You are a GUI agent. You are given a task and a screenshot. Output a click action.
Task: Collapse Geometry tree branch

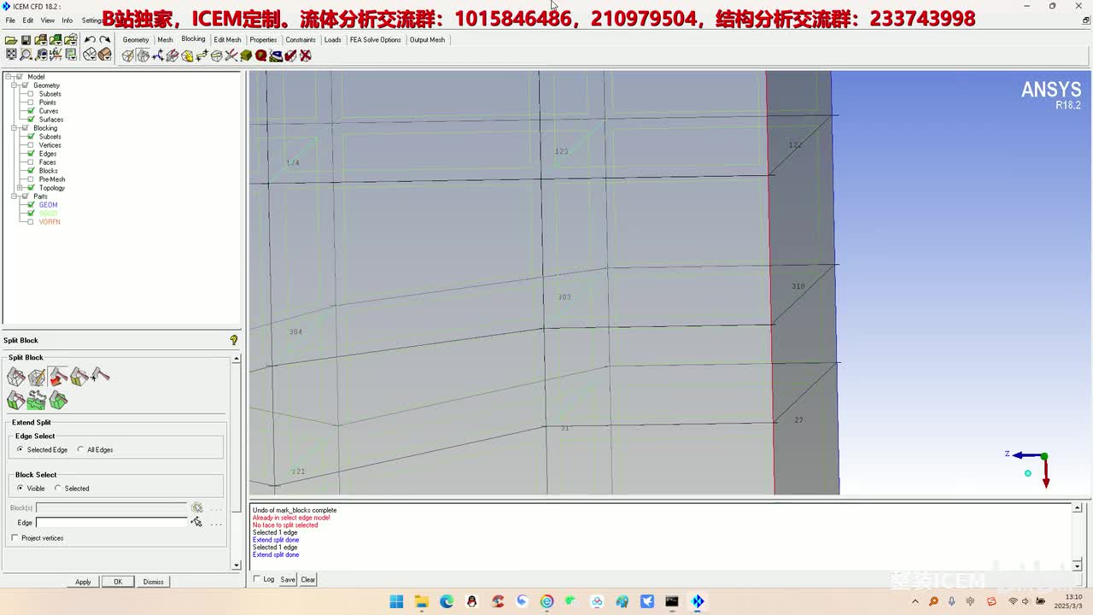(x=15, y=85)
